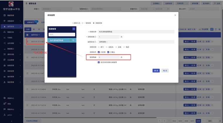Screen dimensions: 223x123
Task: Click the search box in 周期管理 panel
Action: (62, 35)
